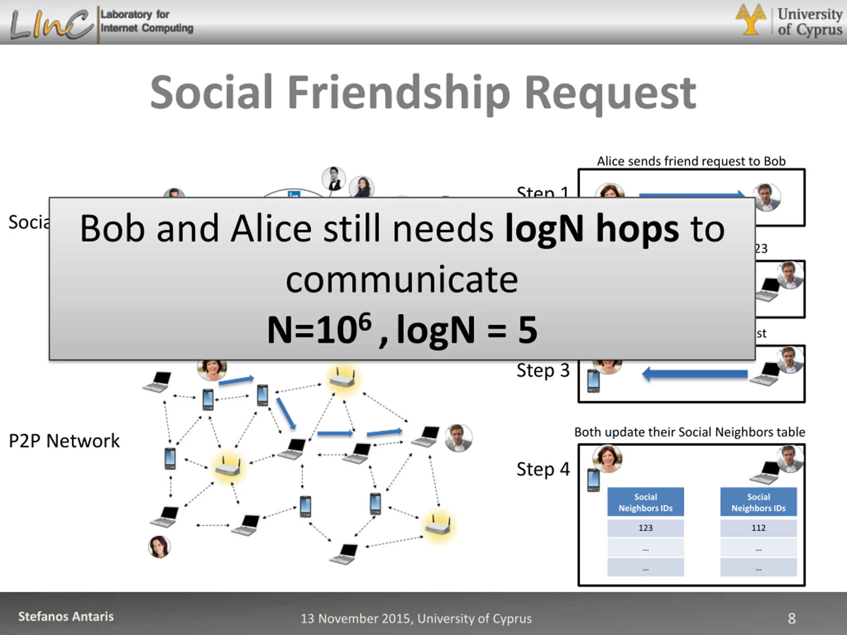Click the dark-haired woman avatar beside the tuxedo man
Image resolution: width=847 pixels, height=635 pixels.
pyautogui.click(x=362, y=187)
